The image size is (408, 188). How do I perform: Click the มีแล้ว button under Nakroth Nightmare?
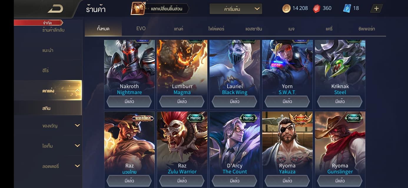pos(129,102)
